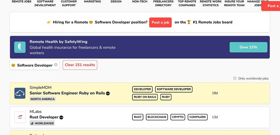This screenshot has height=135, width=280.
Task: Select the BLOCKCHAIN tag
Action: pos(157,117)
